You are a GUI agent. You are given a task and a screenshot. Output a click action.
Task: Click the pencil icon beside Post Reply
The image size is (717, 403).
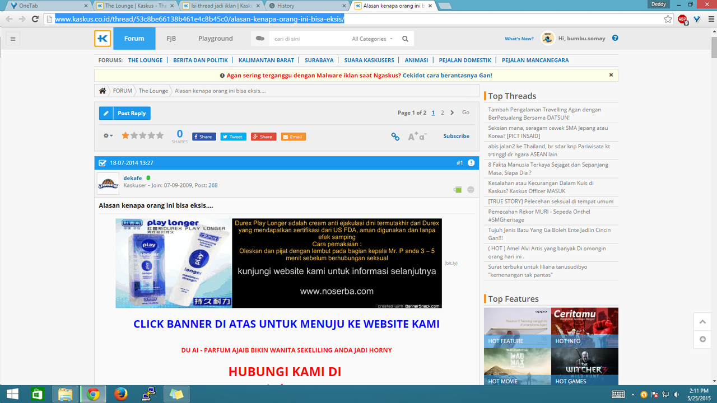click(106, 113)
